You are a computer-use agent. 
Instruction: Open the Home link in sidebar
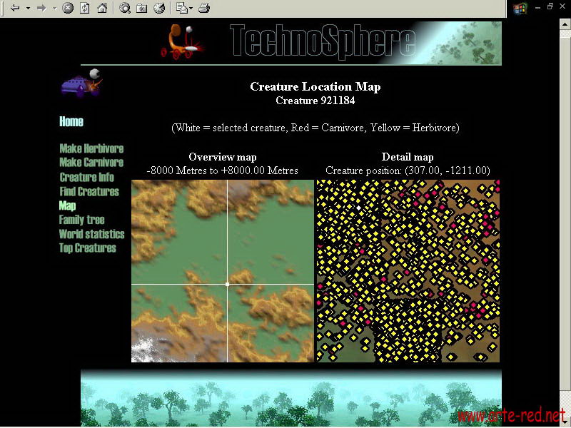tap(71, 121)
